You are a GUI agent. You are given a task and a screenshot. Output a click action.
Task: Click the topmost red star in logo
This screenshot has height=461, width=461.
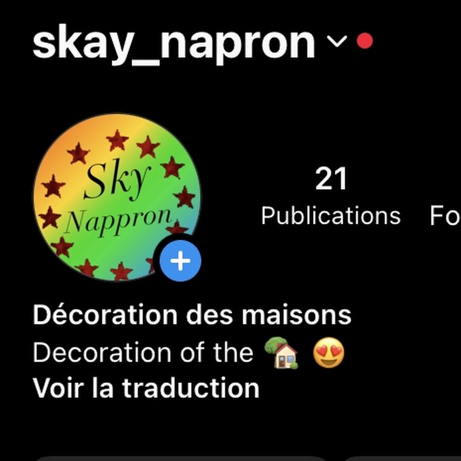(x=117, y=140)
